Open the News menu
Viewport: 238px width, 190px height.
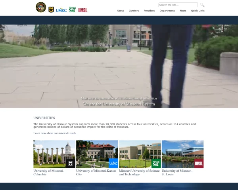click(183, 11)
